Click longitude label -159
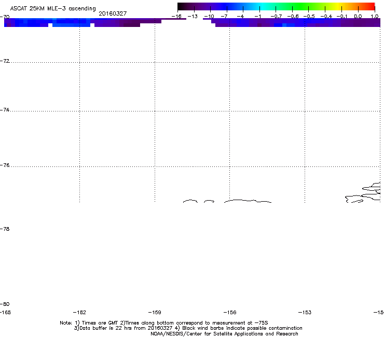Viewport: 384px width, 337px height. coord(155,312)
